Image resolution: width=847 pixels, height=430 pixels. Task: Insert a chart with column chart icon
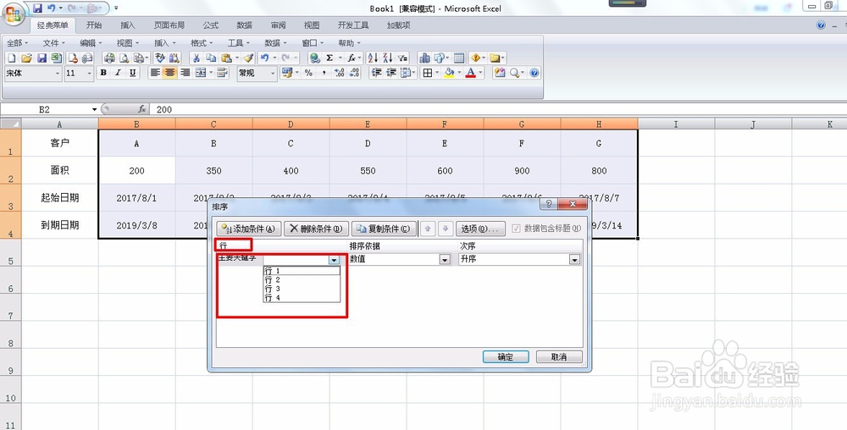click(424, 58)
